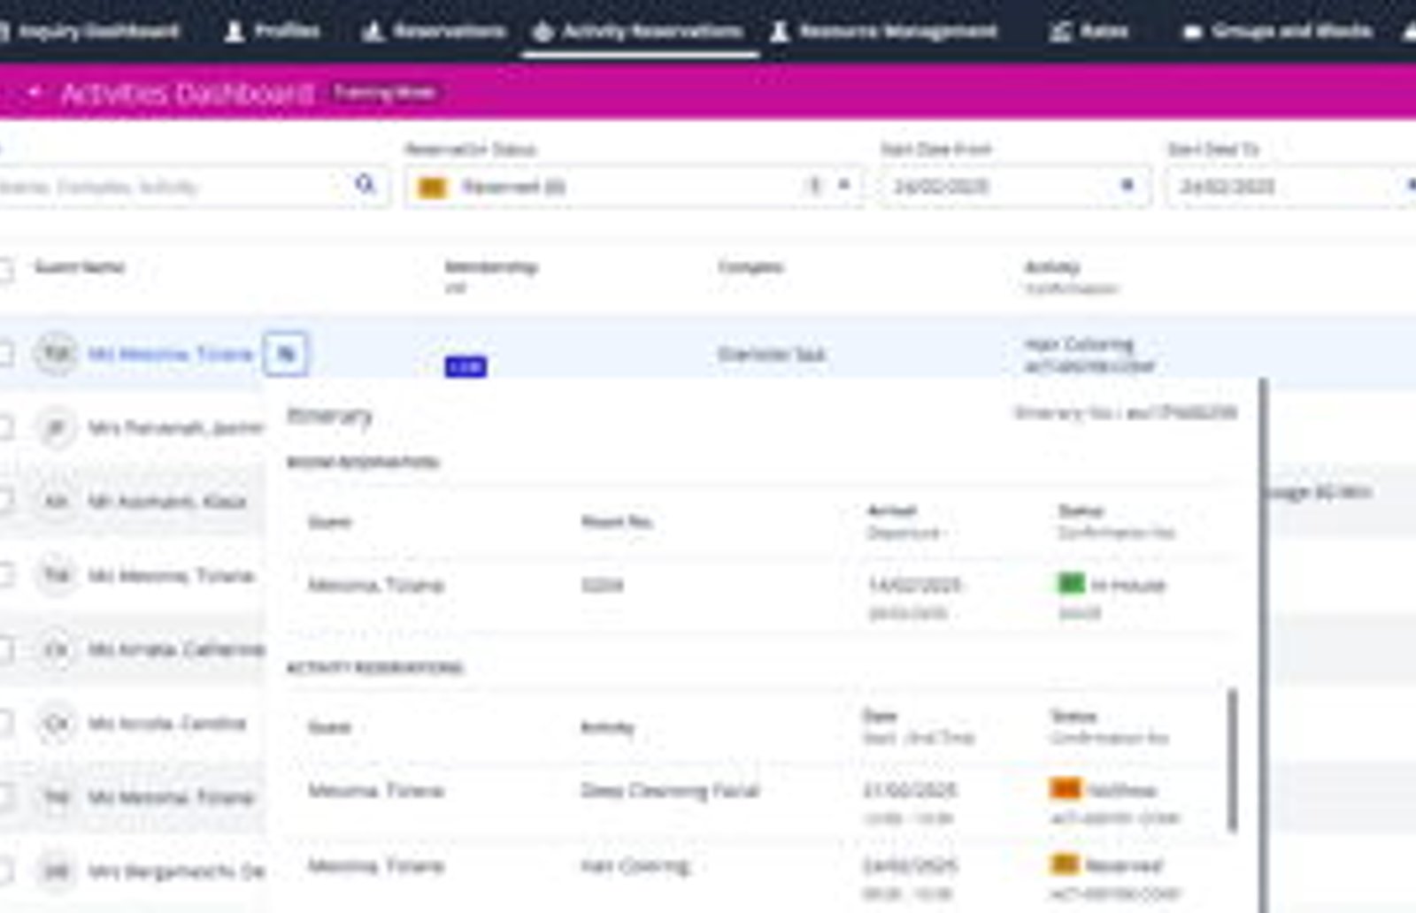Click the Complex column header
The width and height of the screenshot is (1416, 913).
[x=750, y=267]
